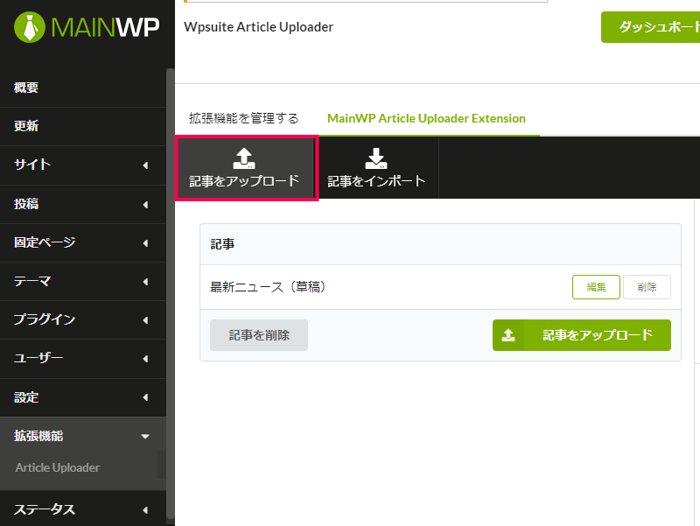Switch to 拡張機能を管理する tab
The height and width of the screenshot is (526, 700).
pyautogui.click(x=244, y=118)
